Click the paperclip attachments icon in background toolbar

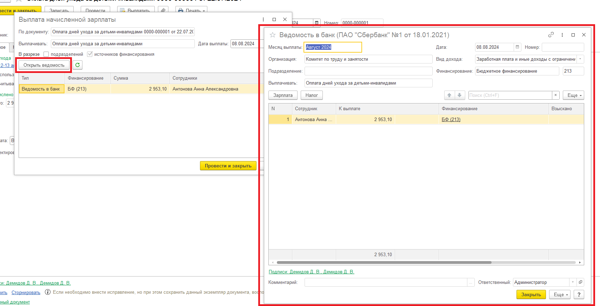pos(163,11)
